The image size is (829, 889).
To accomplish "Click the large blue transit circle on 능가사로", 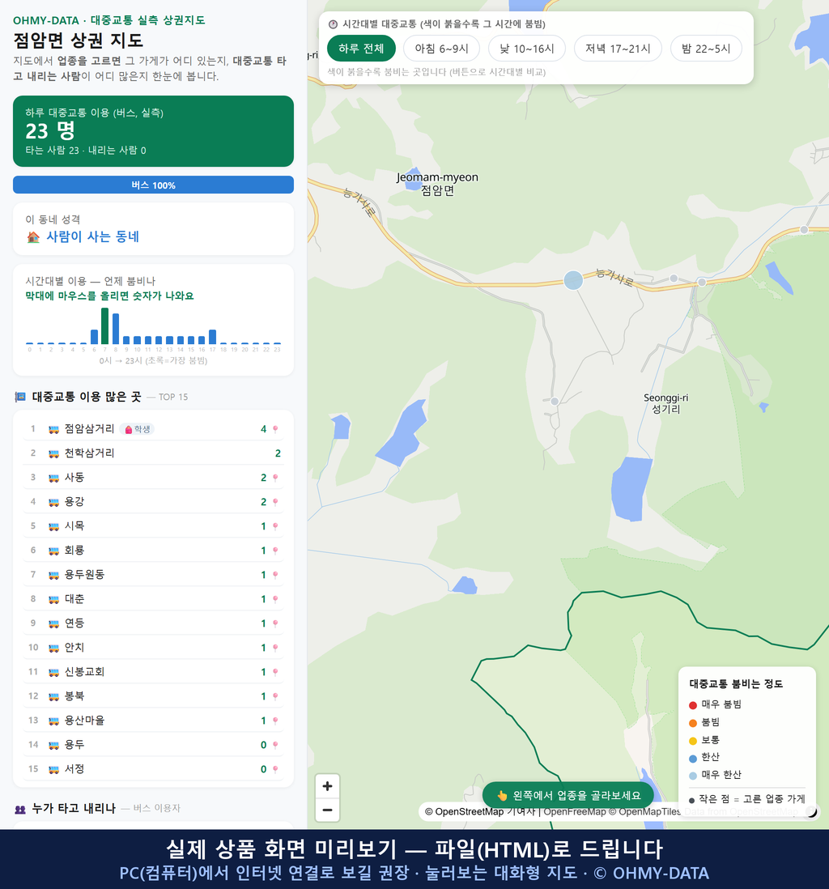I will (573, 280).
